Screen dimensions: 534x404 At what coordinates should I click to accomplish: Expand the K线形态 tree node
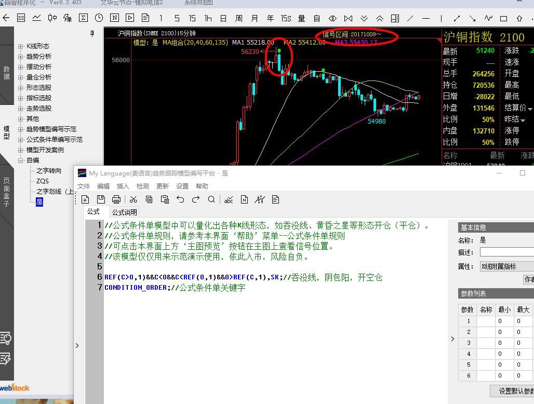point(21,46)
